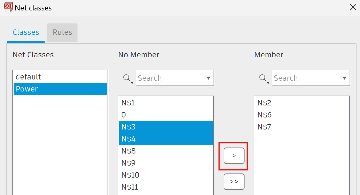Select net N$7 in Member list

(x=302, y=127)
